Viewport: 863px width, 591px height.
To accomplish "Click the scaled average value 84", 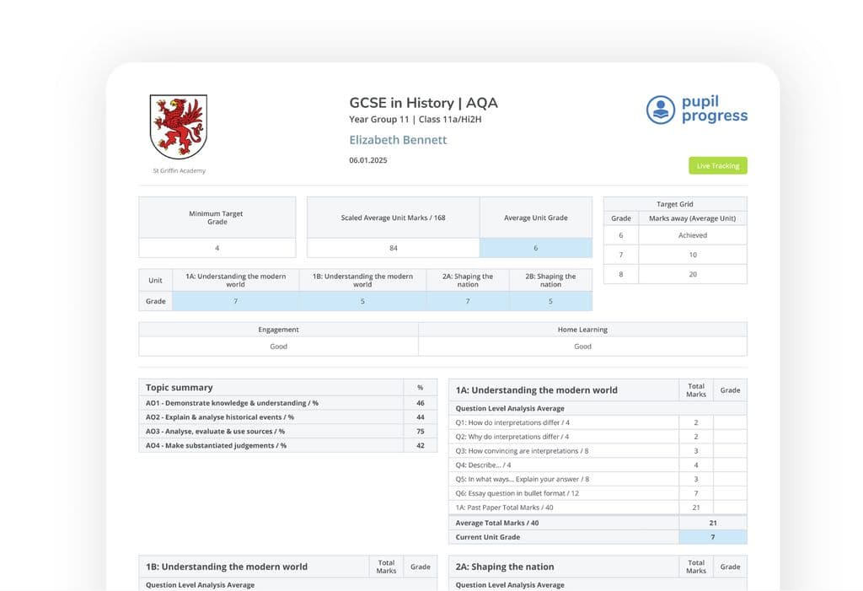I will tap(393, 248).
